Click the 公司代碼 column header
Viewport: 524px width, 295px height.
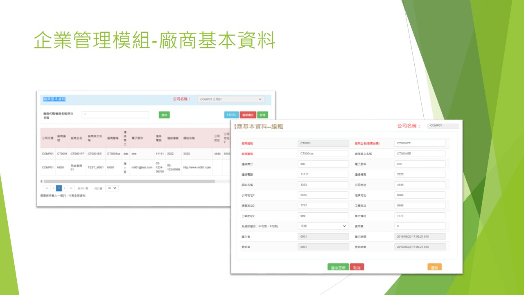pos(47,138)
